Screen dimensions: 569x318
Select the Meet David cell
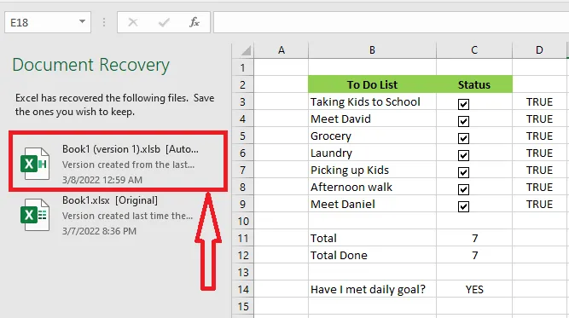pyautogui.click(x=372, y=119)
